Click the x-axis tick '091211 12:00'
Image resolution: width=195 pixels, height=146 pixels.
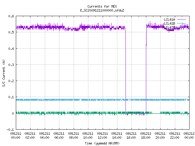click(102, 136)
